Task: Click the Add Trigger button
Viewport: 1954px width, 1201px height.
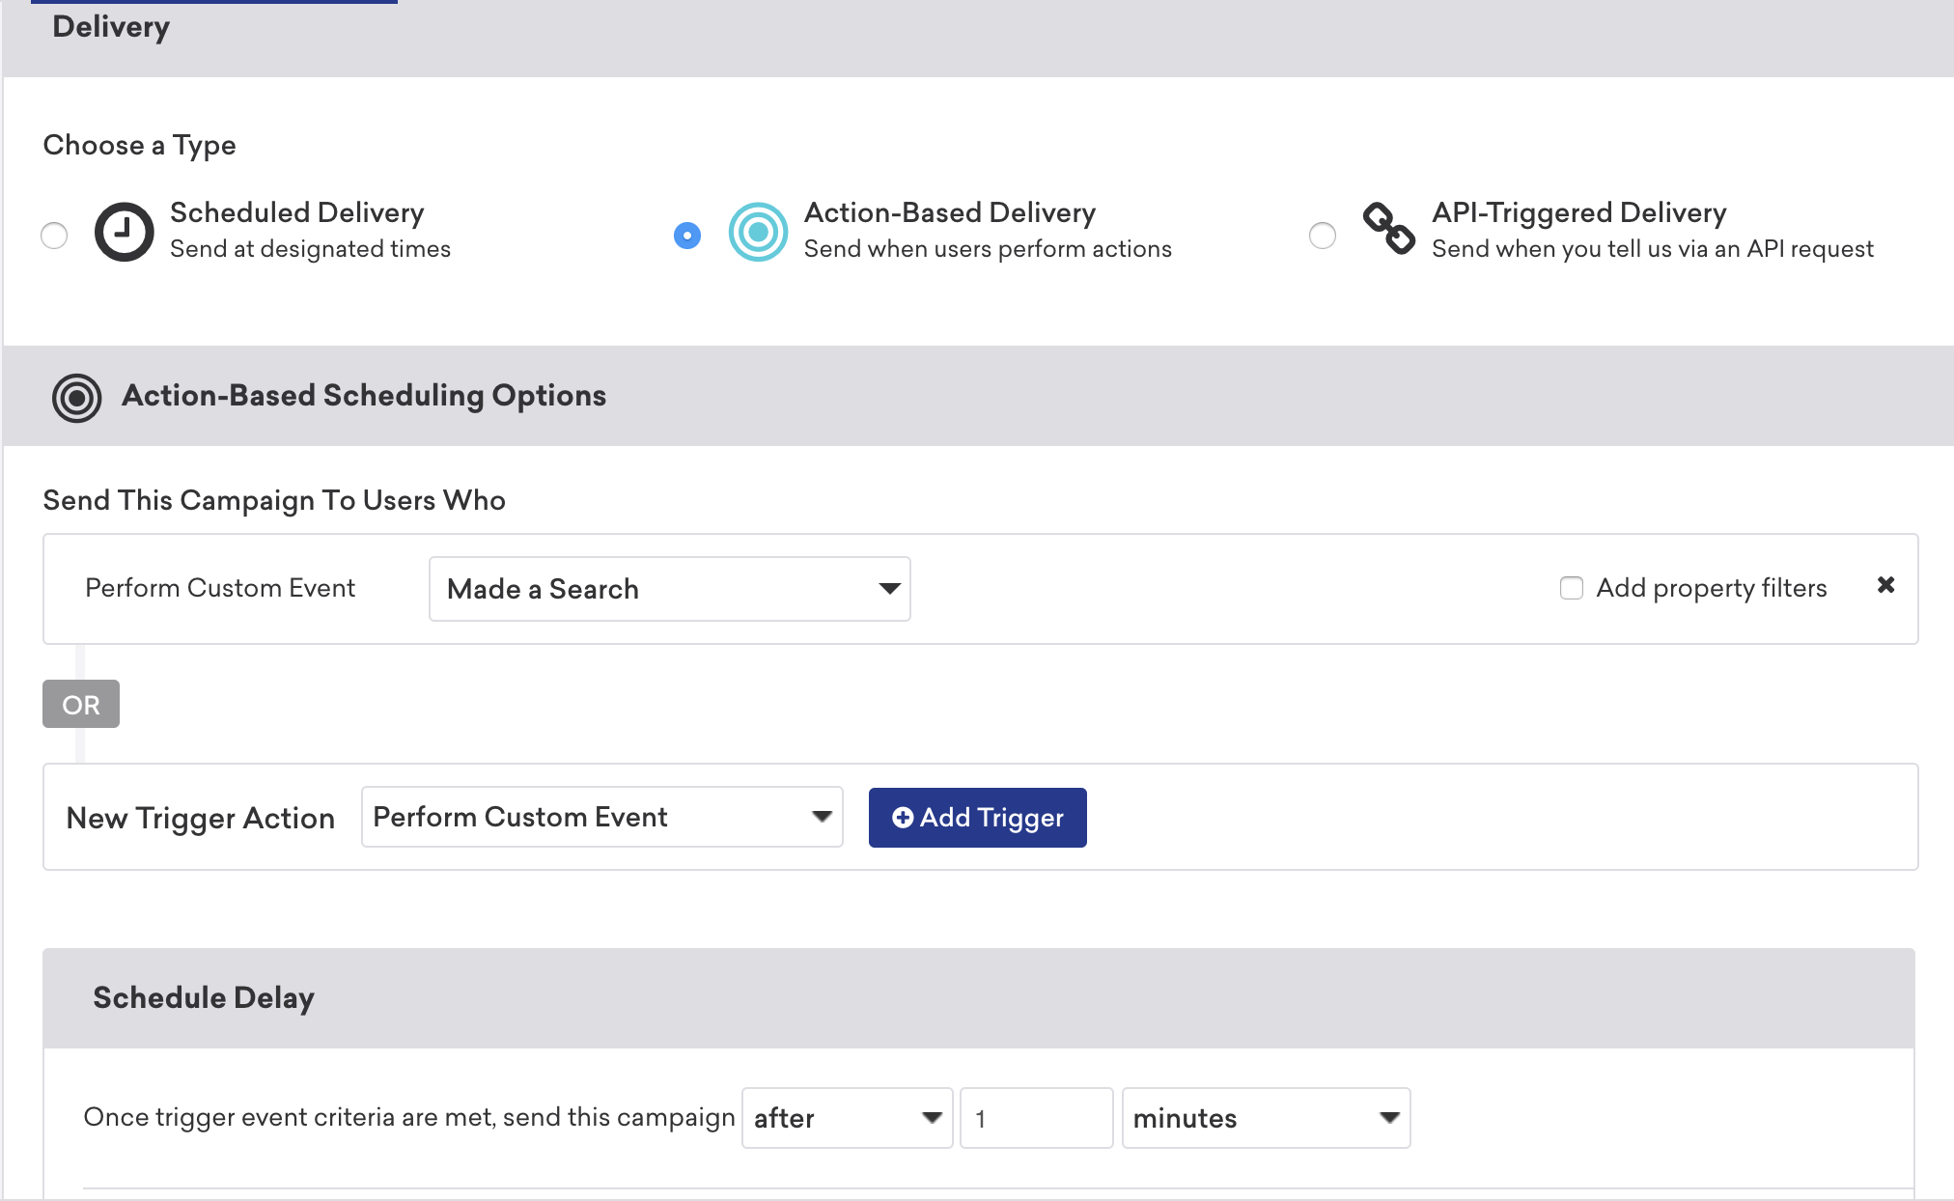Action: 976,816
